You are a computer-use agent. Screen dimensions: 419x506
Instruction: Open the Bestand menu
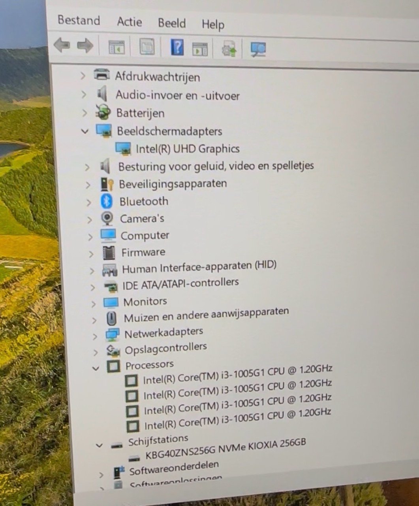pos(79,20)
